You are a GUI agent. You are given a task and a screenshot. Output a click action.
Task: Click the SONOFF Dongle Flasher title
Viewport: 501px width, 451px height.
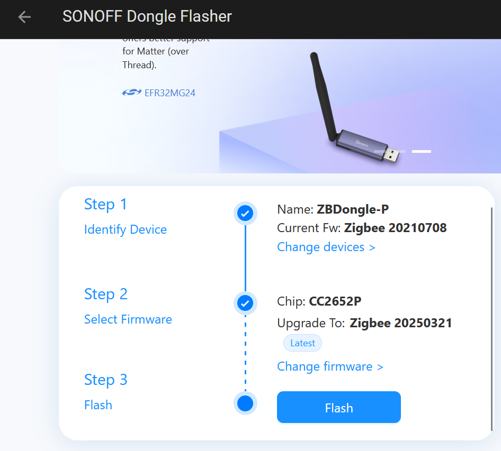click(x=147, y=16)
